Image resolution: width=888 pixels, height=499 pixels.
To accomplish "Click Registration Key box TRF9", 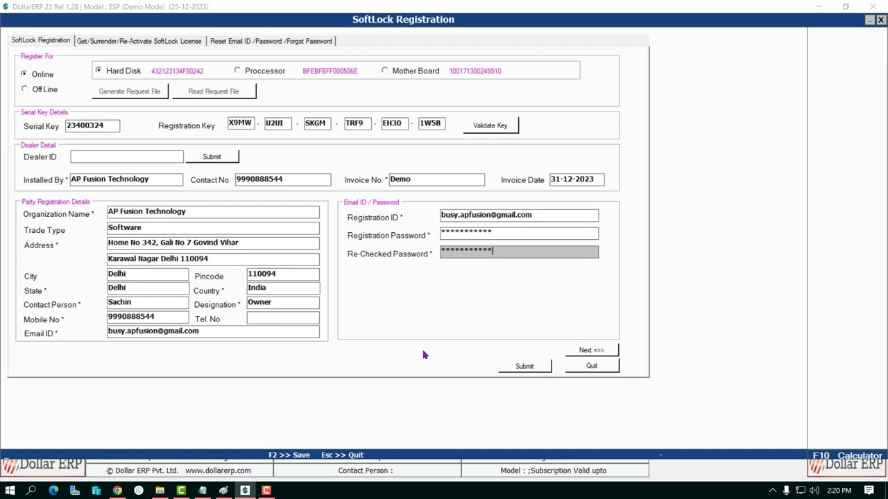I will (357, 123).
